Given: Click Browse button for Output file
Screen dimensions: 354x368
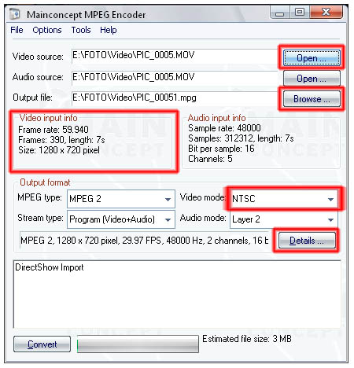Looking at the screenshot, I should [x=312, y=99].
